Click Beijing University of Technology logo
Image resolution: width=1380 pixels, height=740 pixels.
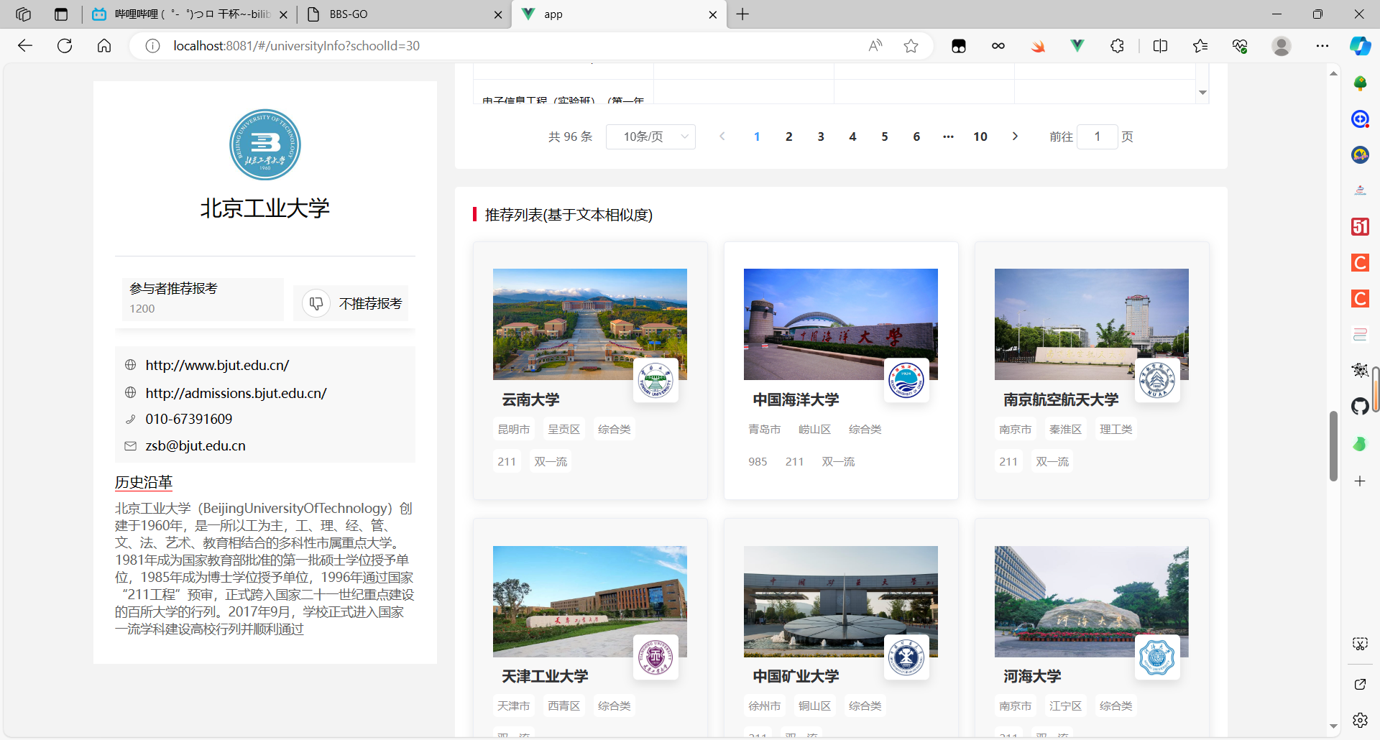point(265,144)
